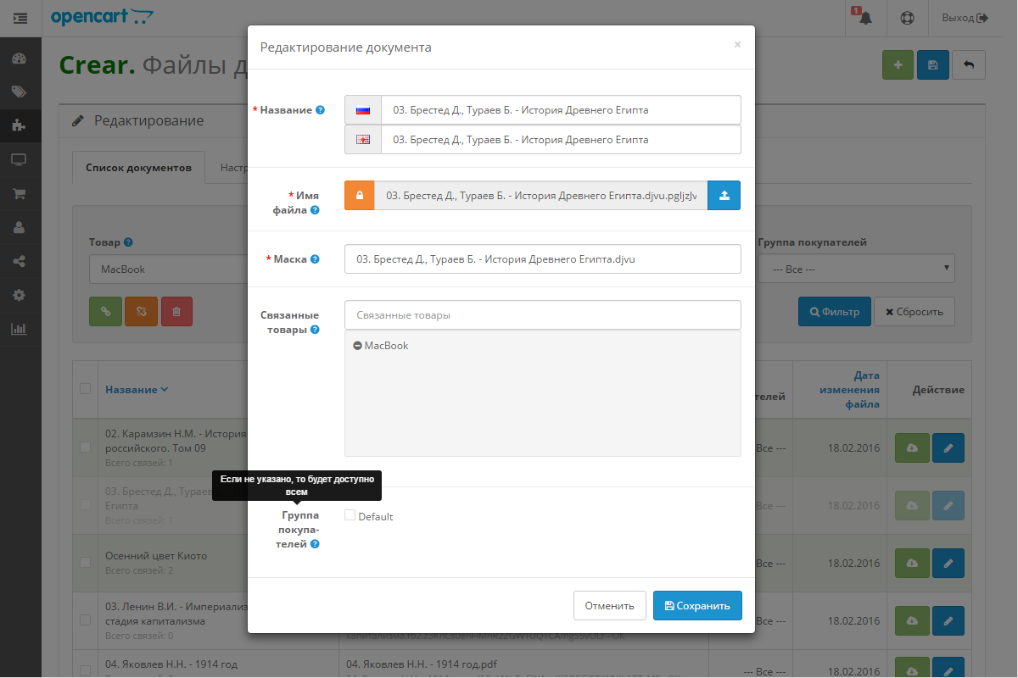Switch to Список документов tab
This screenshot has width=1018, height=678.
[x=138, y=168]
